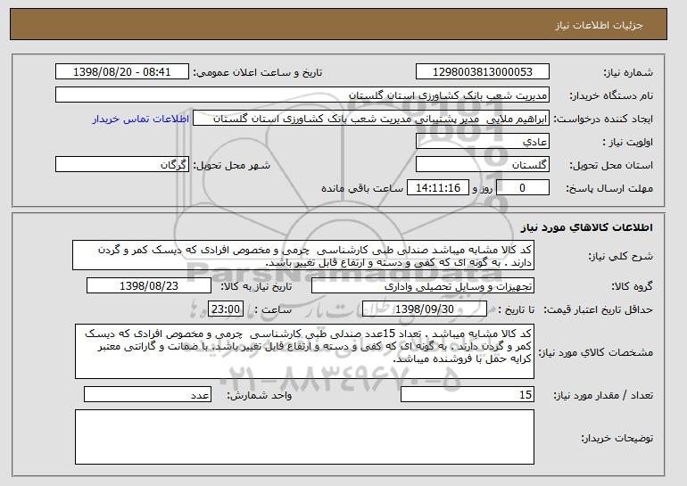687x486 pixels.
Task: Click the announcement date field 1398/08/20 - 08:41
Action: point(122,72)
